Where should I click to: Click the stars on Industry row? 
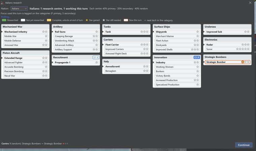(196, 62)
